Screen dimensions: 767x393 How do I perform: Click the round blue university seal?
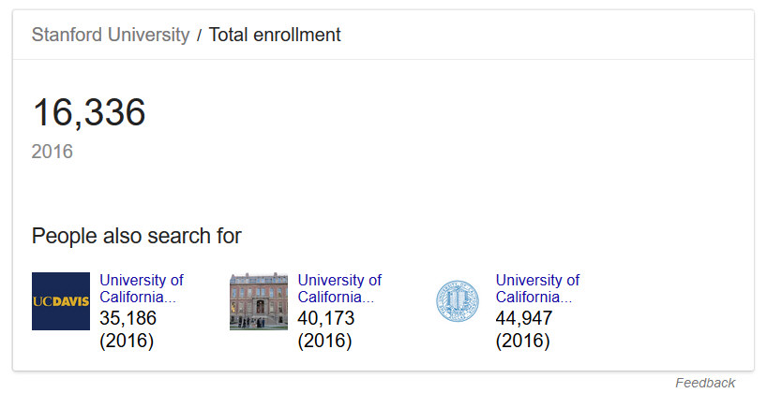[x=457, y=301]
